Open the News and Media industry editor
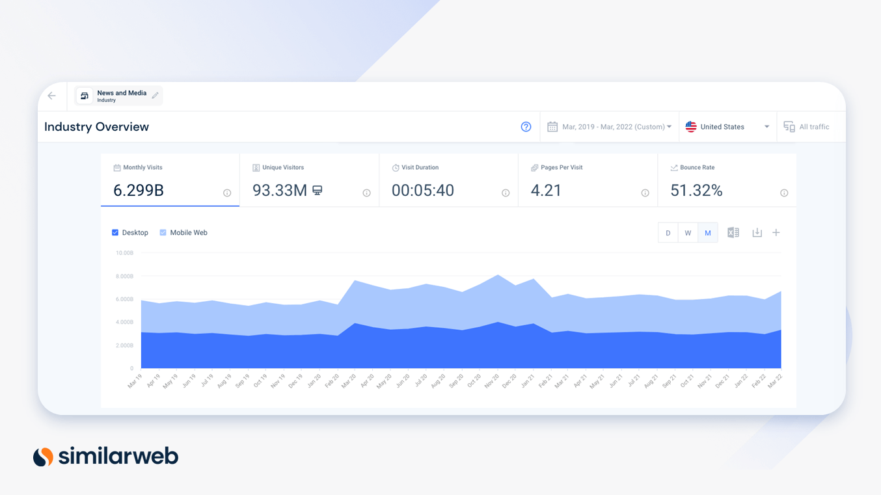Viewport: 881px width, 495px height. click(155, 95)
